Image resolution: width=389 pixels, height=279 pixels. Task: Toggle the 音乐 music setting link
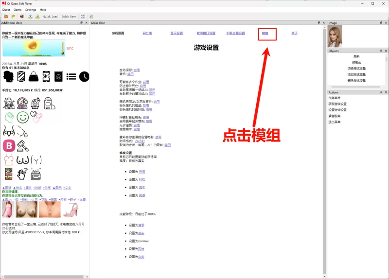tap(130, 74)
